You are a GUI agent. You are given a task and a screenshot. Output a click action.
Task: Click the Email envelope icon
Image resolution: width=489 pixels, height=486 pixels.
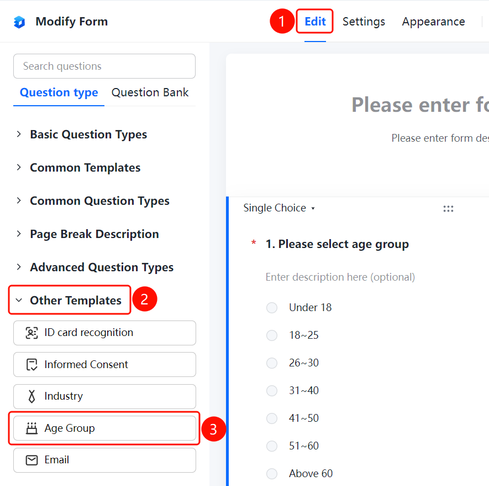(31, 460)
